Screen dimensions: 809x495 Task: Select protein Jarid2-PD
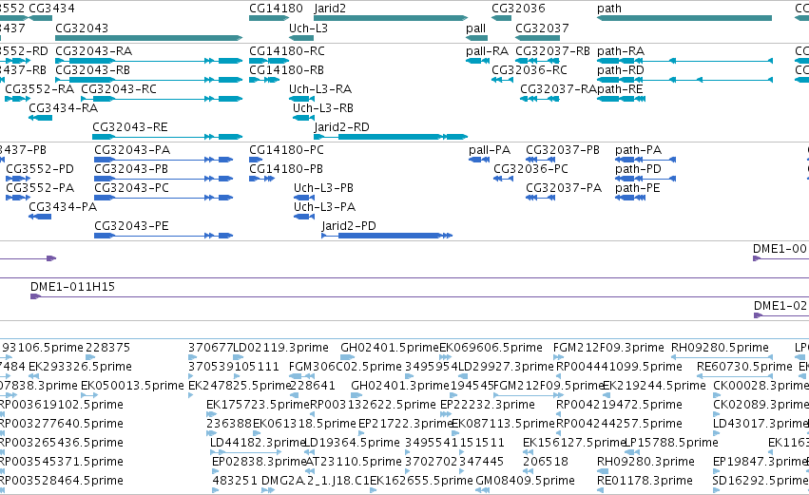point(349,226)
